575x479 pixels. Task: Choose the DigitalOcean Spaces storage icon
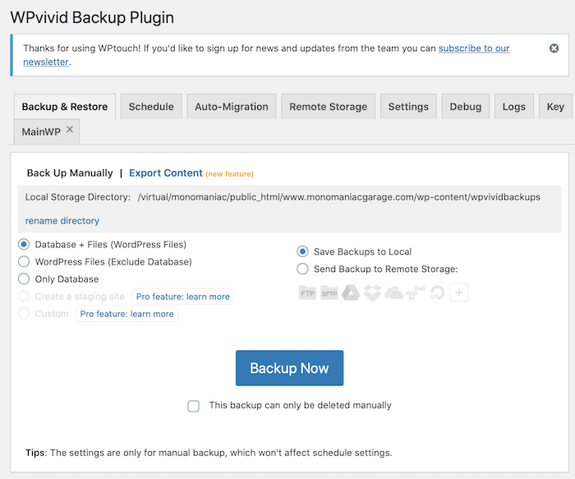click(x=437, y=293)
